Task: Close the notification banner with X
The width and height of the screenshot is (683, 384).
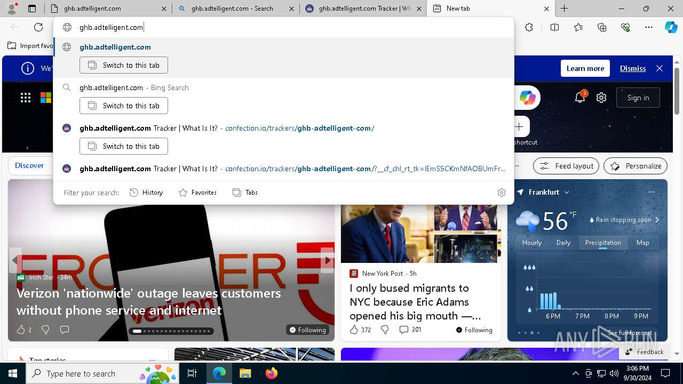Action: (660, 68)
